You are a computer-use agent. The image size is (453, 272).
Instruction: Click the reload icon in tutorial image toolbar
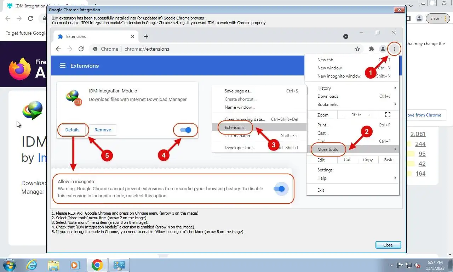click(x=81, y=49)
